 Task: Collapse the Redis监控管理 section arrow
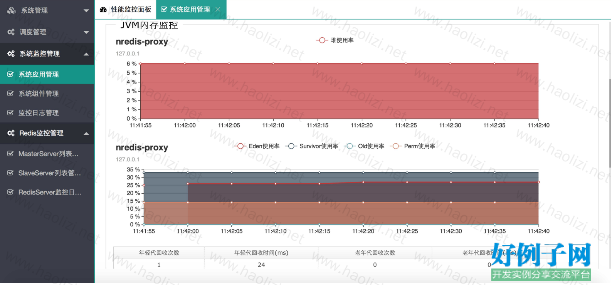(x=86, y=133)
